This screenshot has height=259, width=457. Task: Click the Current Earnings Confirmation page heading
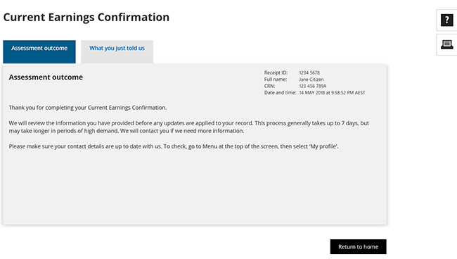click(x=86, y=17)
